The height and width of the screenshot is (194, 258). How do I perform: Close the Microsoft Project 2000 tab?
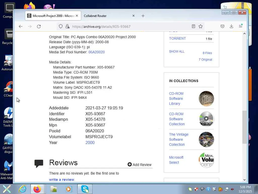77,16
